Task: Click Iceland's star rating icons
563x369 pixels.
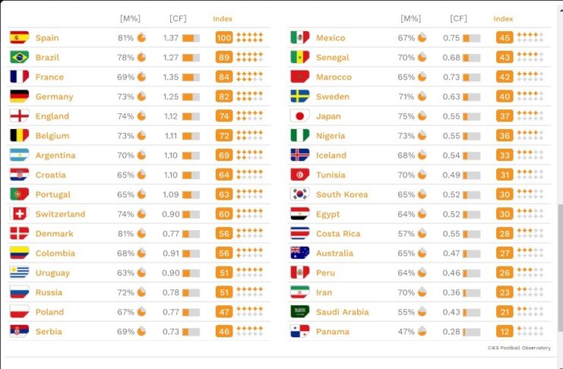Action: pyautogui.click(x=530, y=155)
